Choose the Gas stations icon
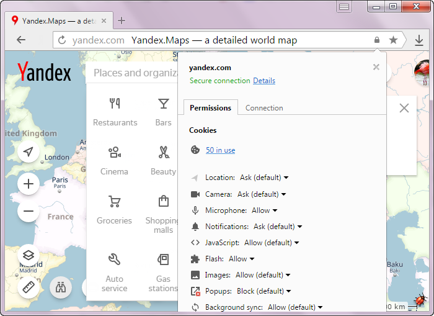The image size is (434, 316). 163,260
